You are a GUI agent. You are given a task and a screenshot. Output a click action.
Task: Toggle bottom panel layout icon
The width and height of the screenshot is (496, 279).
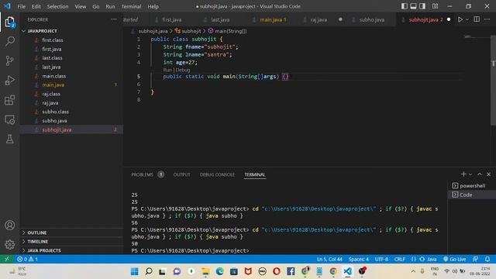413,6
